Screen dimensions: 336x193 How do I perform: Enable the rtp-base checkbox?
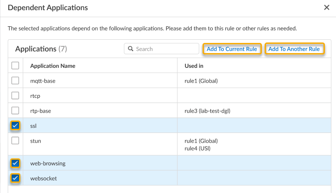click(15, 110)
